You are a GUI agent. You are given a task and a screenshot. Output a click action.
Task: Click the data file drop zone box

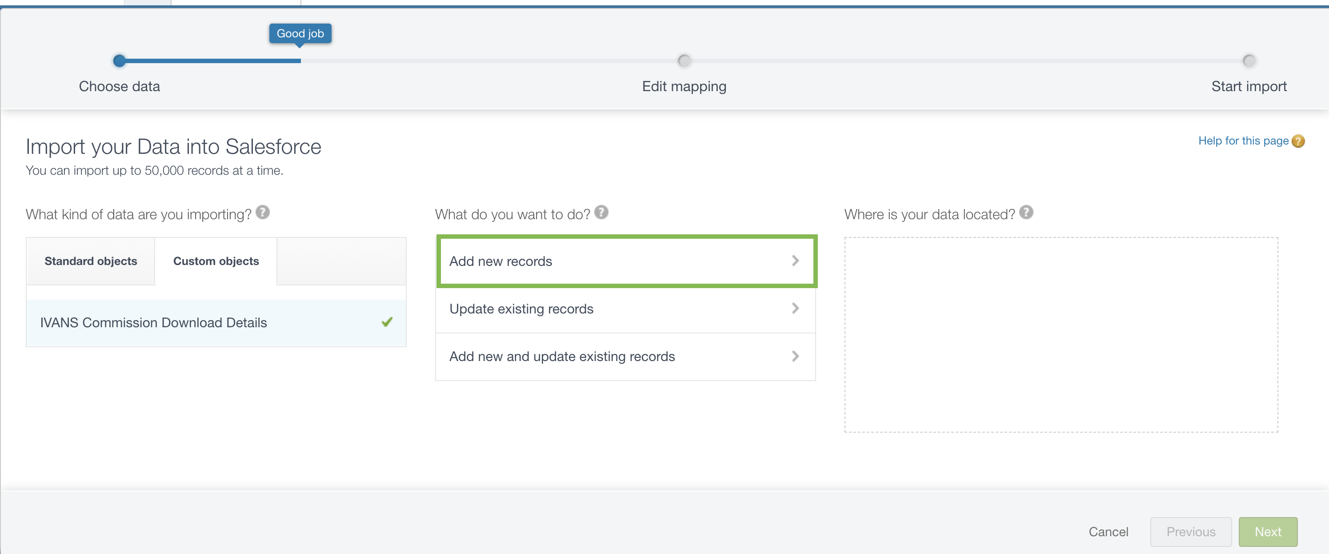coord(1061,334)
